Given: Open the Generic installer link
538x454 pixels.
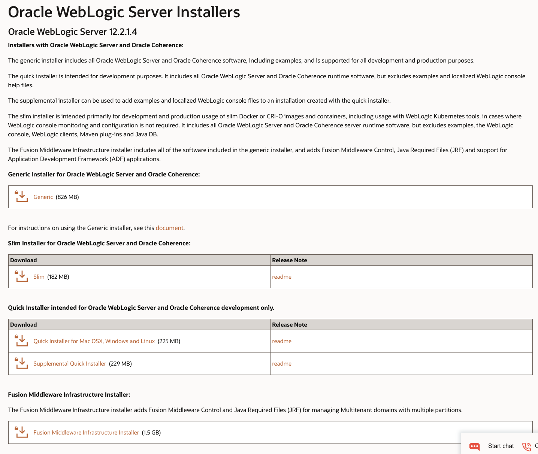Looking at the screenshot, I should pyautogui.click(x=43, y=197).
